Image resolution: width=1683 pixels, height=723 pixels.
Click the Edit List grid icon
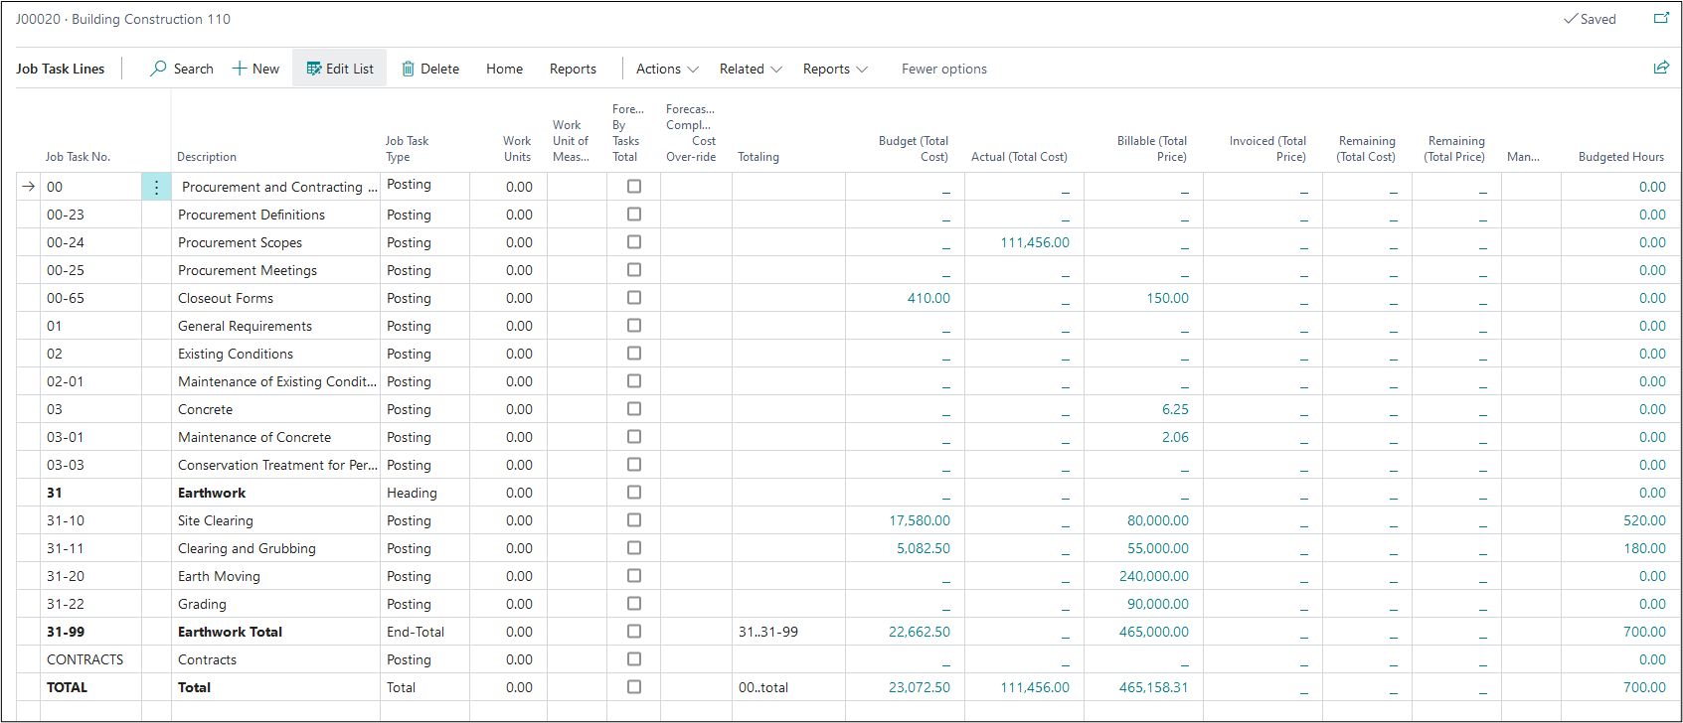(x=314, y=69)
